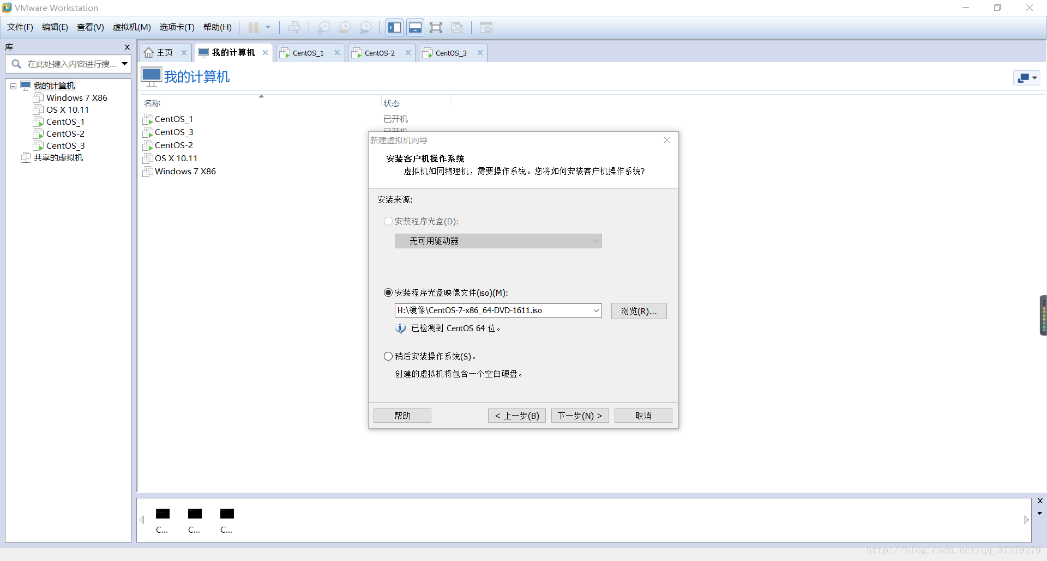Image resolution: width=1047 pixels, height=561 pixels.
Task: Click the Unity mode toolbar icon
Action: [x=457, y=27]
